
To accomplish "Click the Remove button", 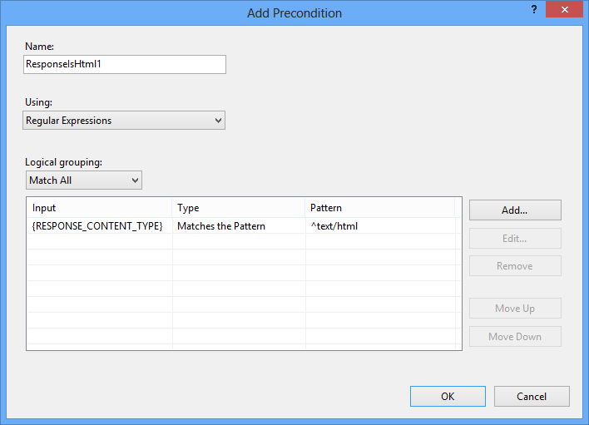I will pyautogui.click(x=515, y=266).
